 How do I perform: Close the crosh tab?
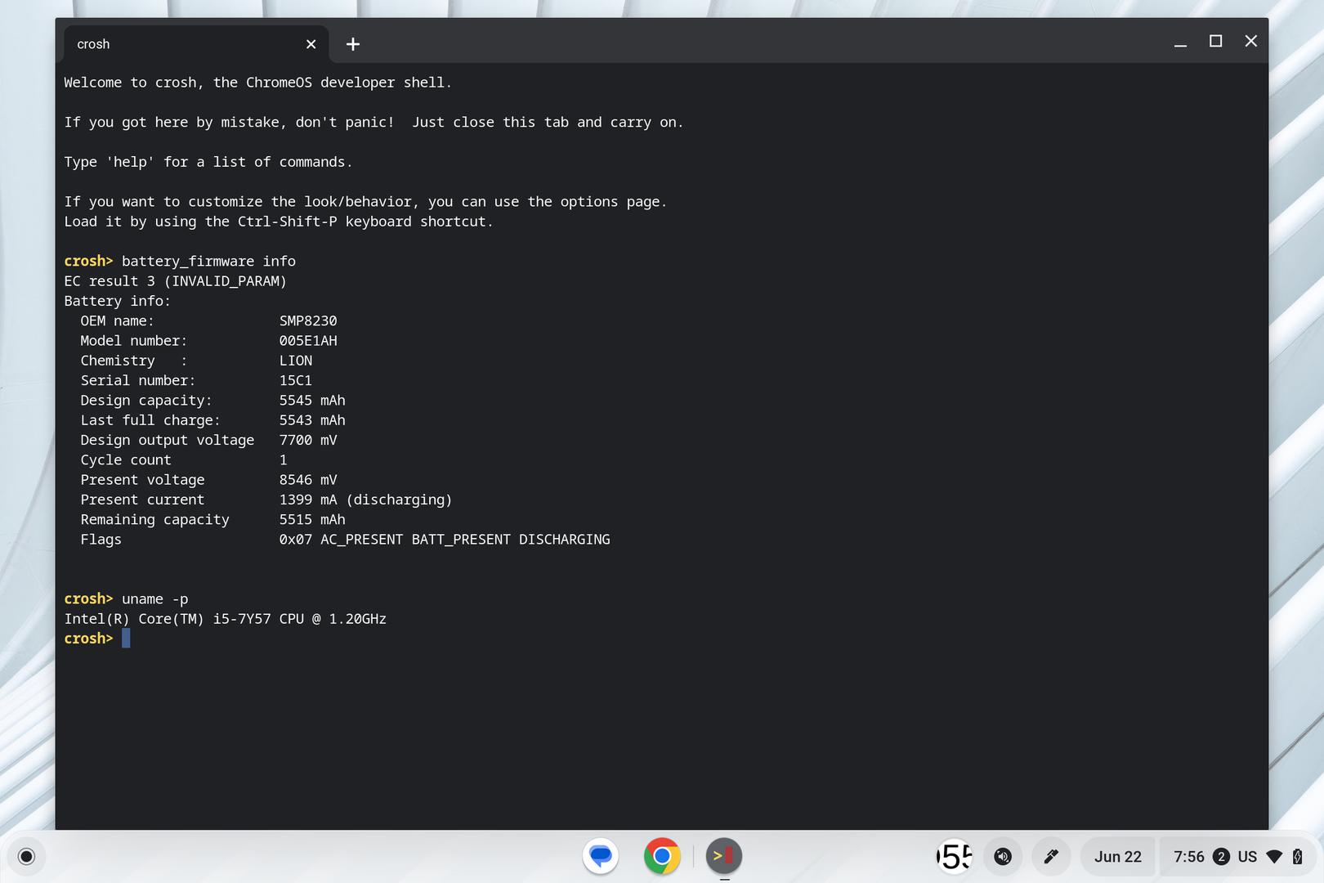point(311,44)
